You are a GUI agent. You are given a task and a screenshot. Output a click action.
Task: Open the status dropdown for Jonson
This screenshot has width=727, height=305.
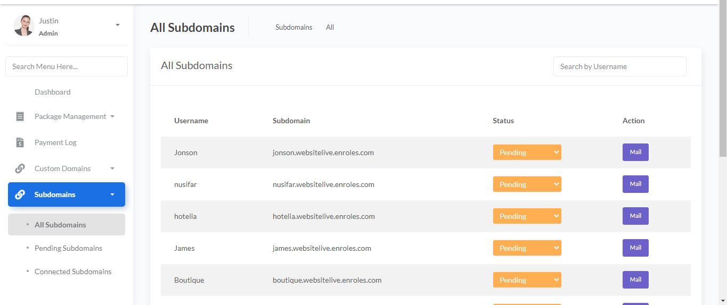[x=527, y=152]
